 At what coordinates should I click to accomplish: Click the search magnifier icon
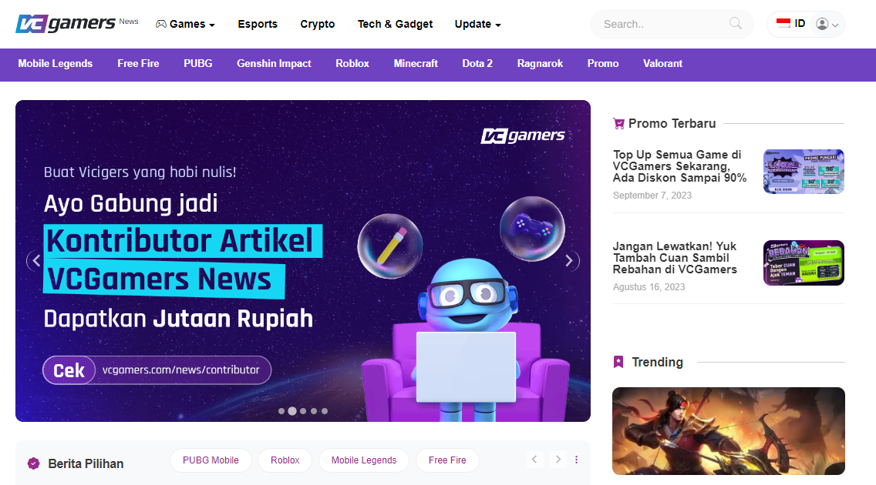(x=735, y=23)
